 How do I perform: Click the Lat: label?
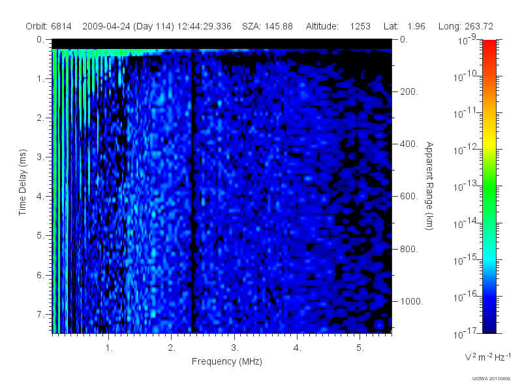coord(391,26)
